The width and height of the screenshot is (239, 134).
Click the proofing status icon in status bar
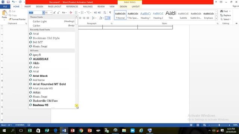click(x=29, y=125)
